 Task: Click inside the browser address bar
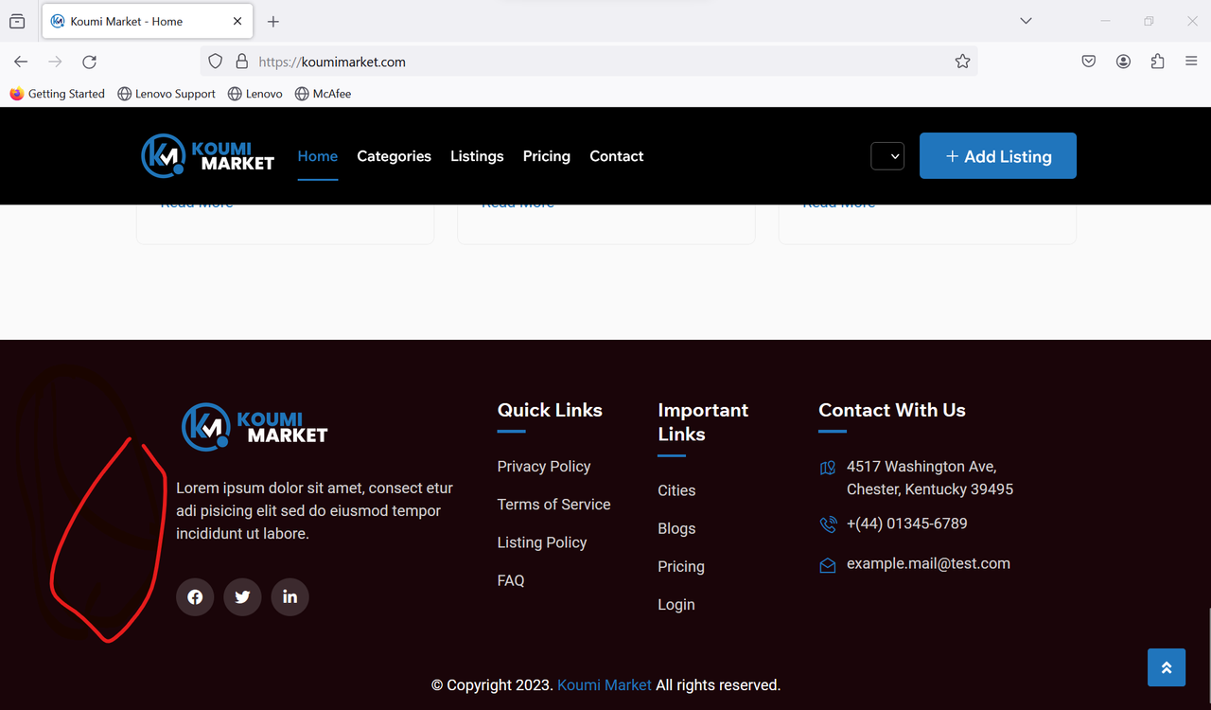tap(568, 61)
